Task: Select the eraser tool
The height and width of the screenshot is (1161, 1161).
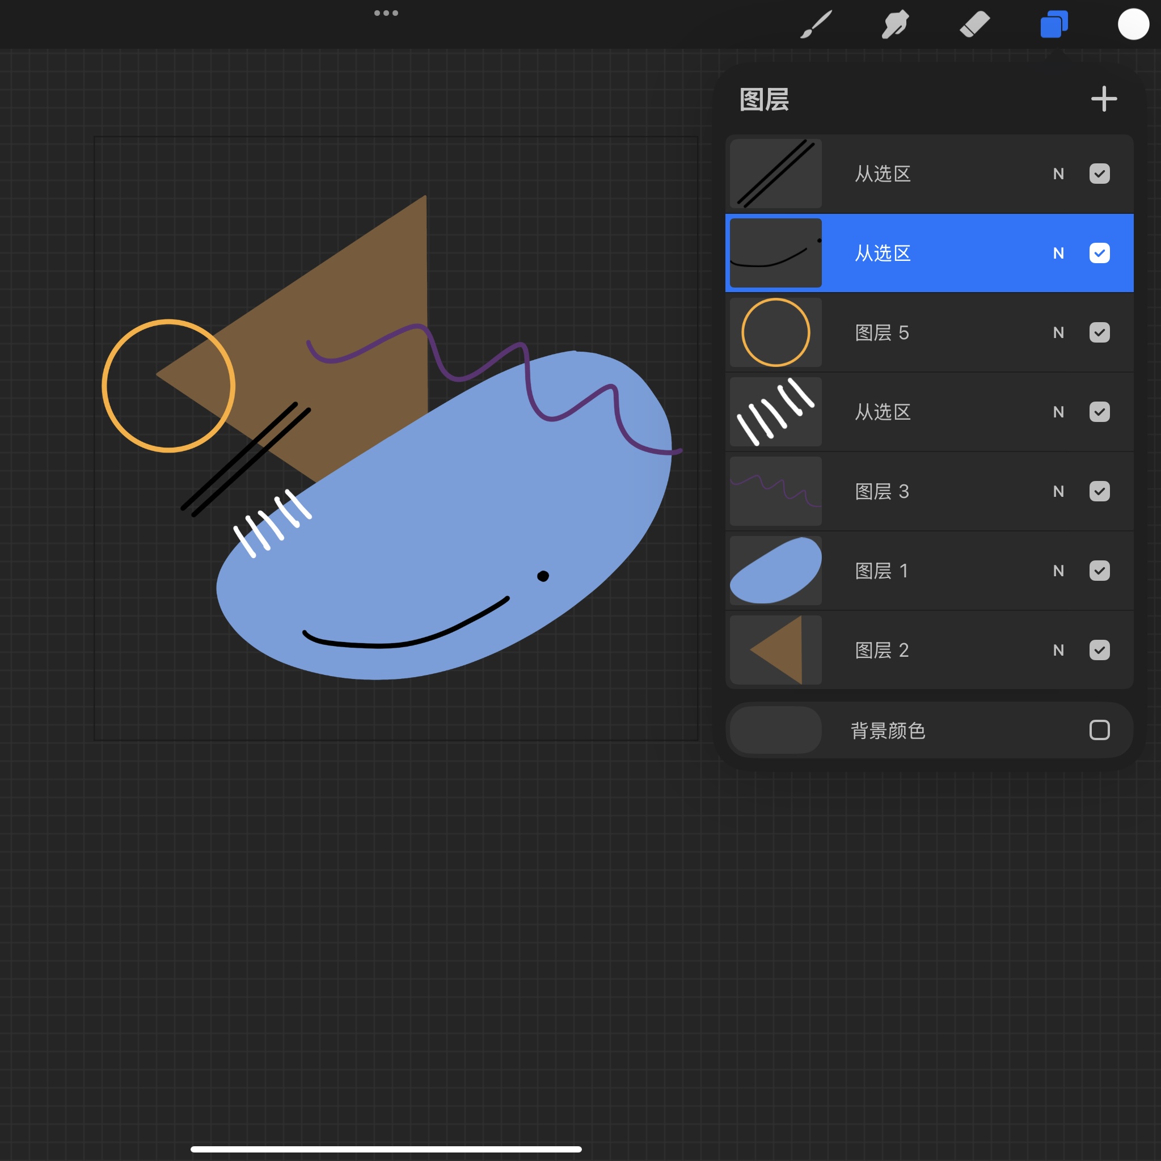Action: [x=974, y=24]
